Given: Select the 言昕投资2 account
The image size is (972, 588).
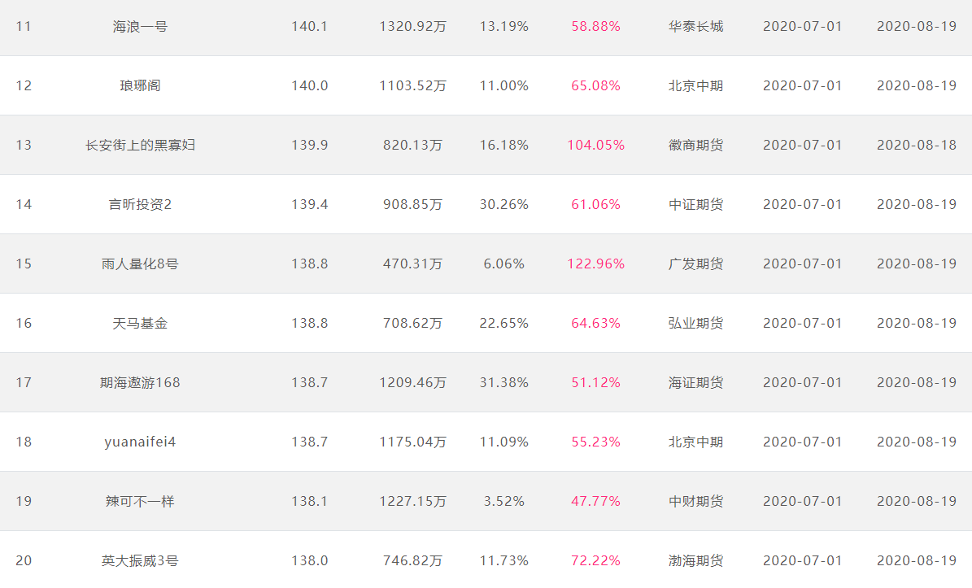Looking at the screenshot, I should click(x=140, y=204).
